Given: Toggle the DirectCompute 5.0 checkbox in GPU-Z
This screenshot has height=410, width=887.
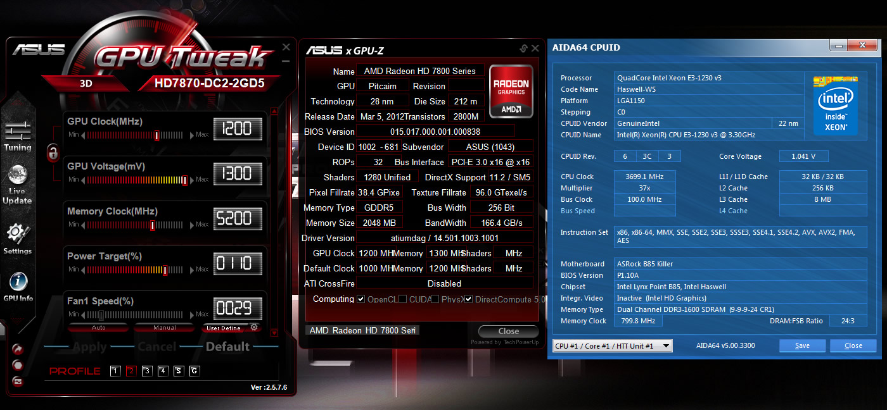Looking at the screenshot, I should point(468,299).
